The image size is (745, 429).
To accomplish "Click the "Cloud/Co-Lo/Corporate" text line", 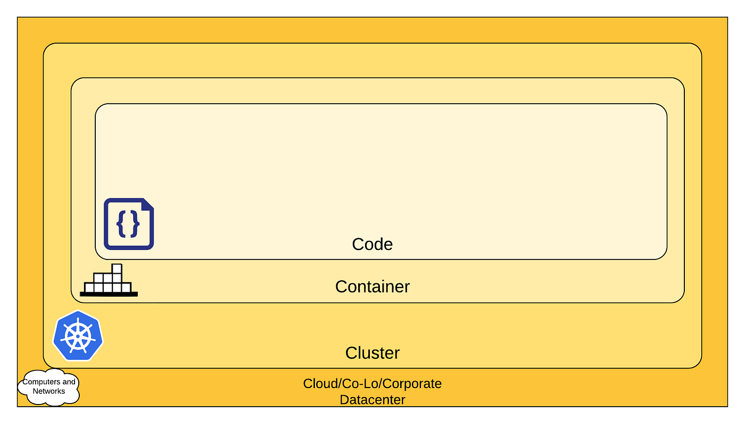I will 372,383.
